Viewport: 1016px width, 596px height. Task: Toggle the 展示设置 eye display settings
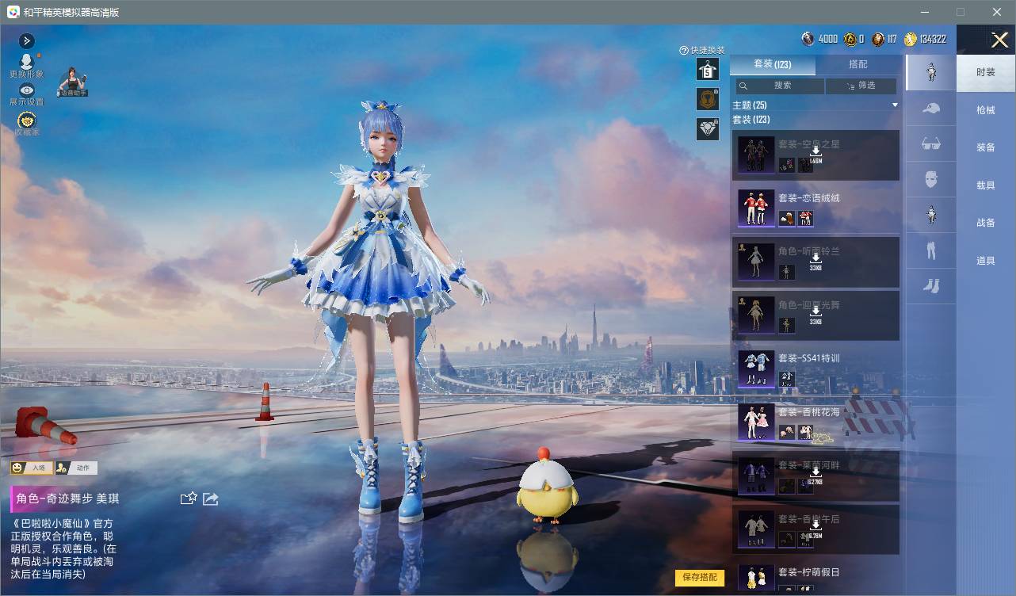27,94
